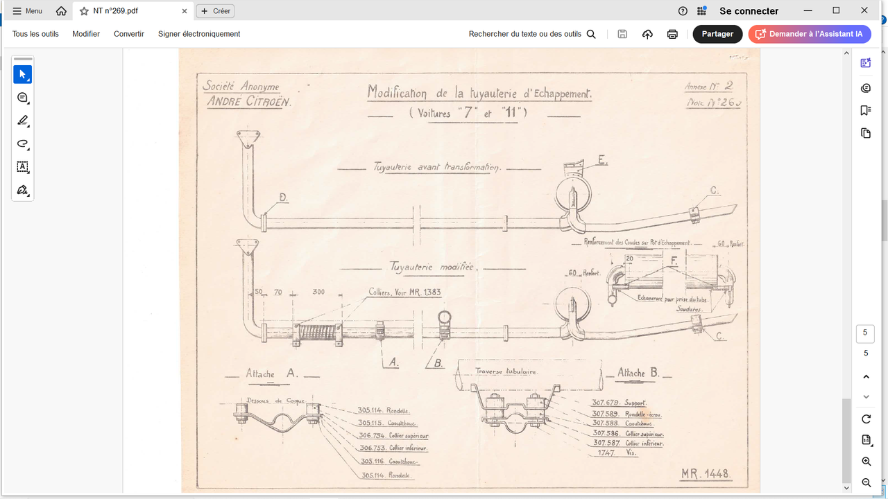The height and width of the screenshot is (499, 888).
Task: Go to next page with down chevron
Action: click(866, 397)
